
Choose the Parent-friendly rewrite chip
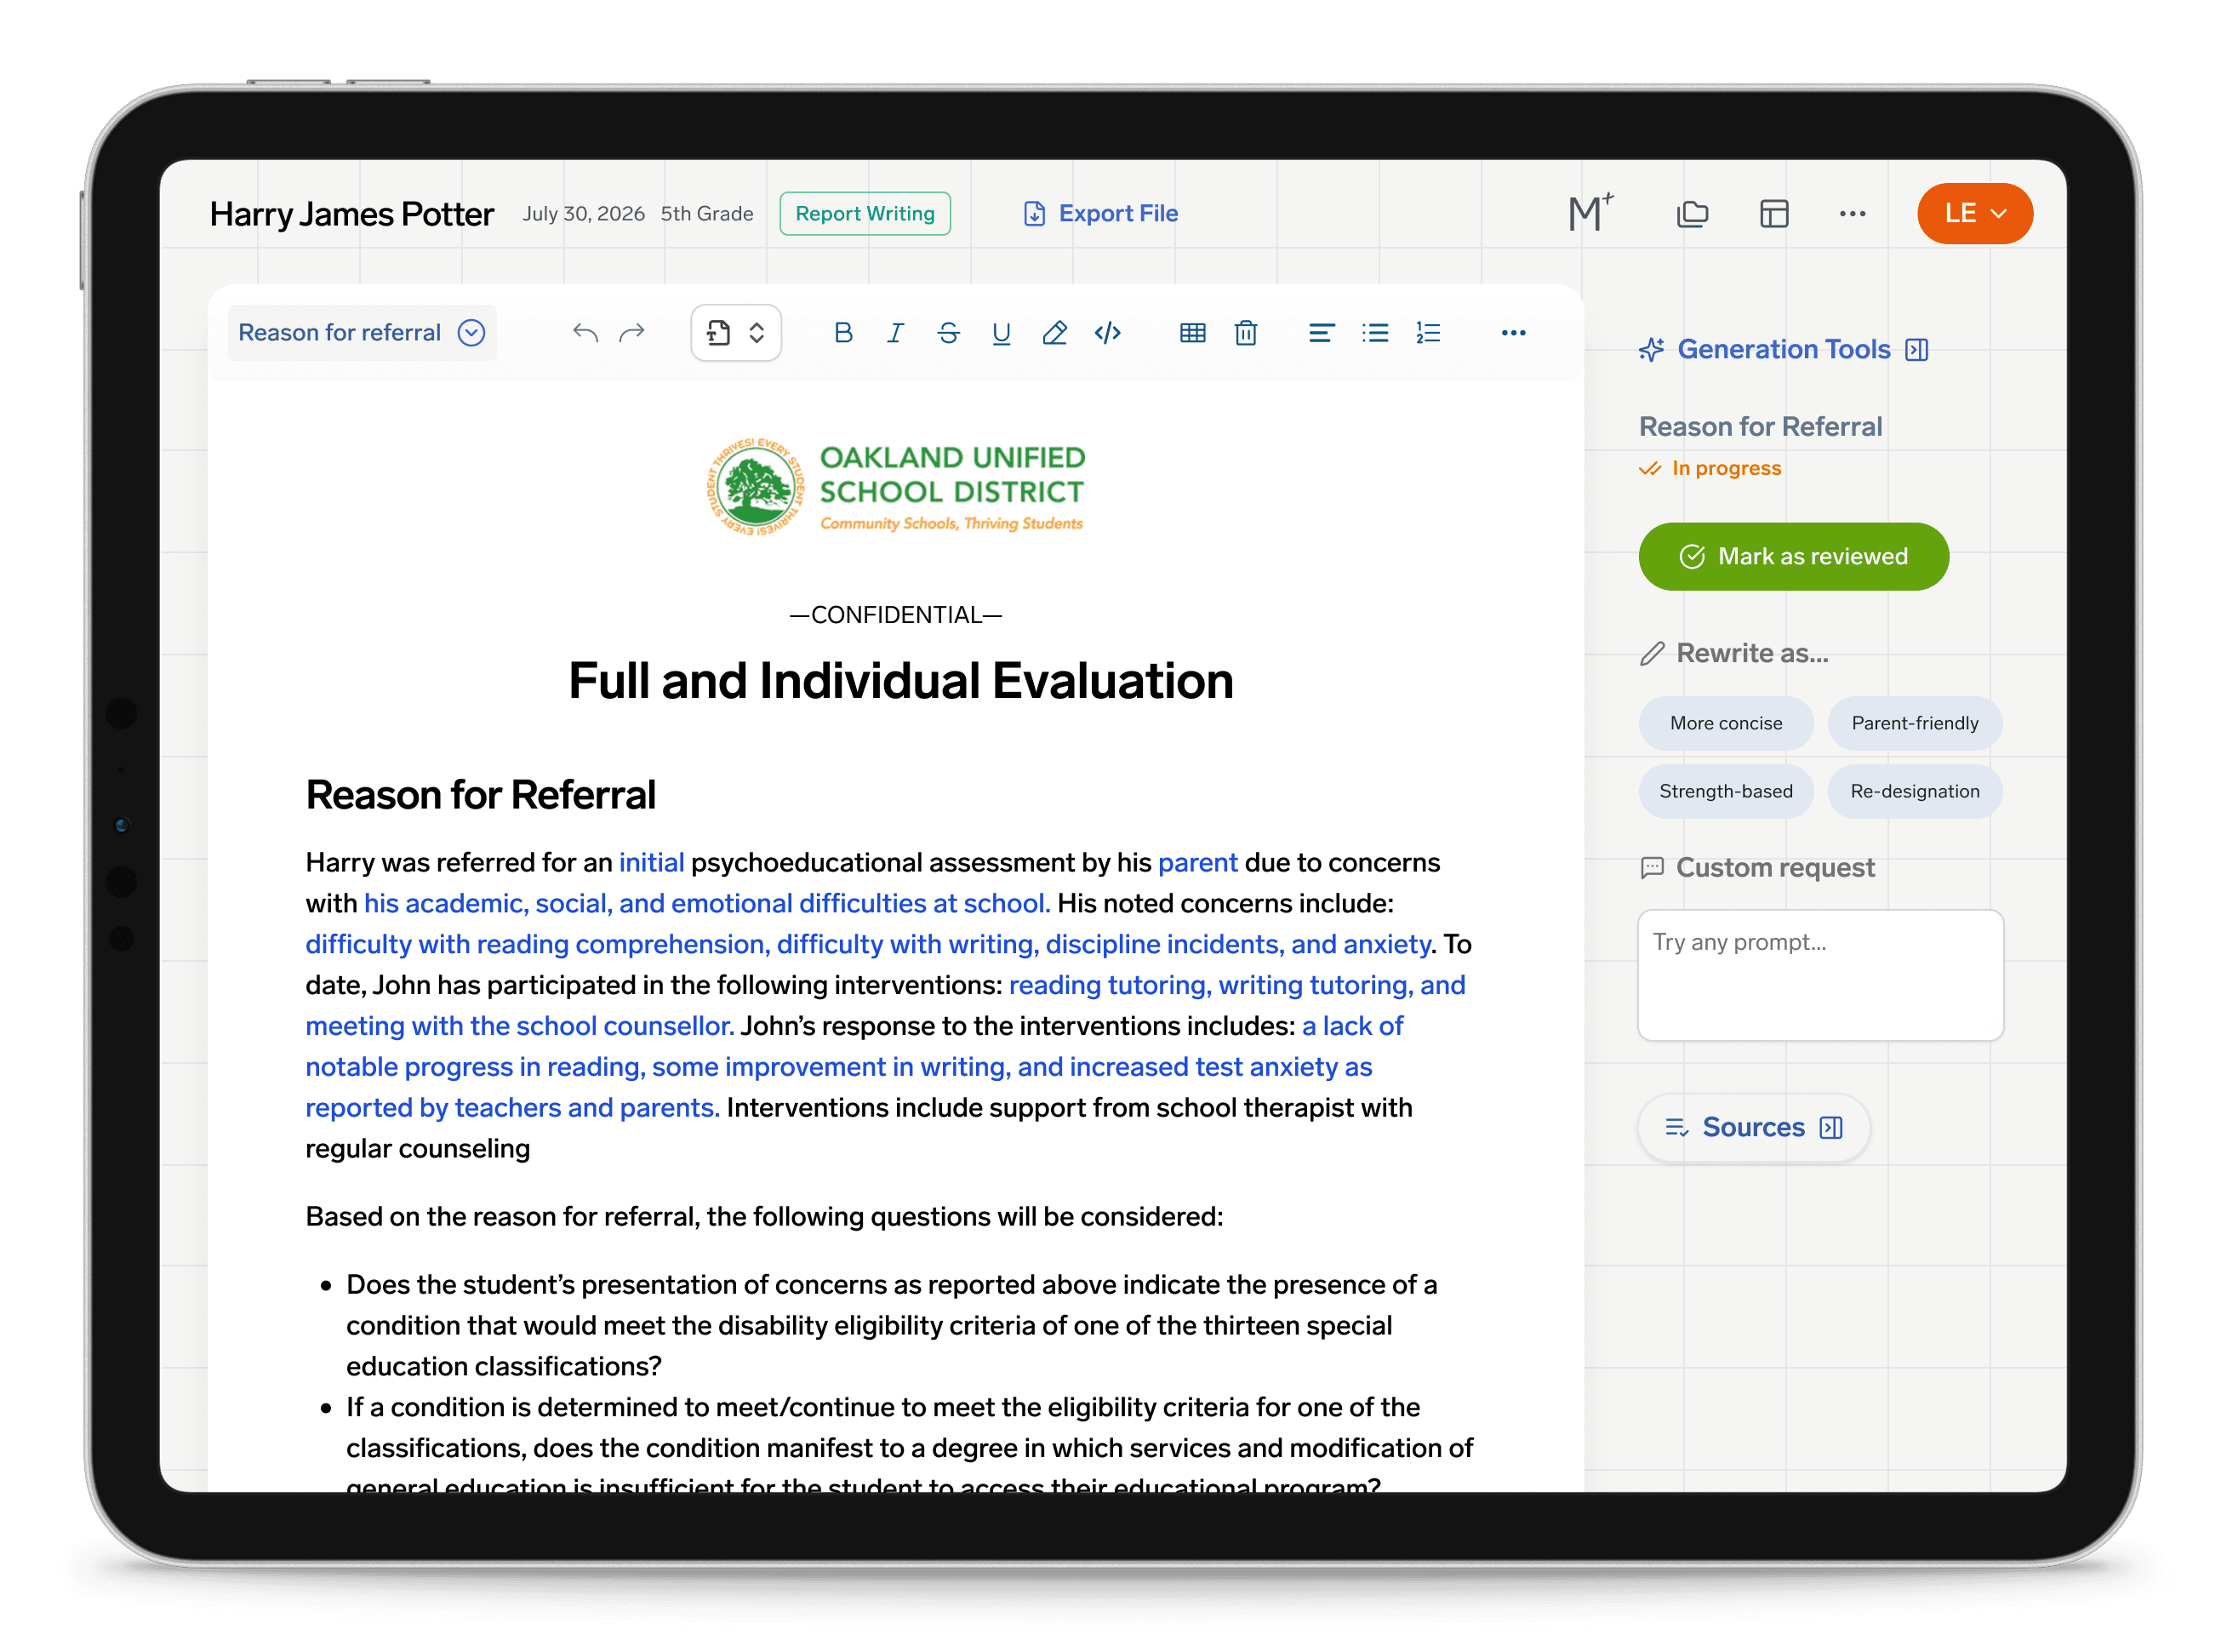[x=1914, y=723]
